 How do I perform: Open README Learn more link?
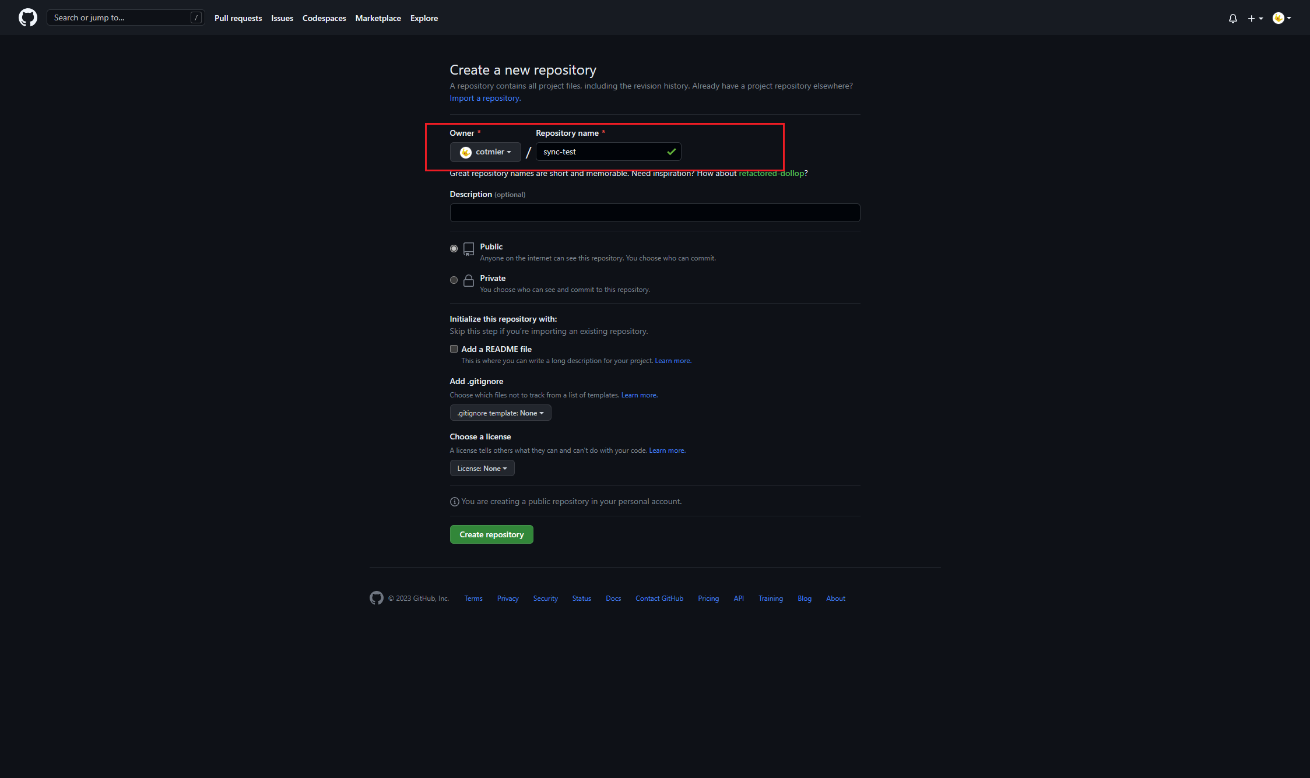pos(673,361)
